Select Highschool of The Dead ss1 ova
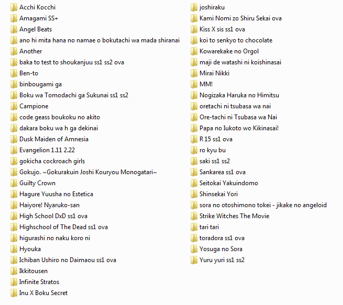The height and width of the screenshot is (305, 343). [x=64, y=227]
